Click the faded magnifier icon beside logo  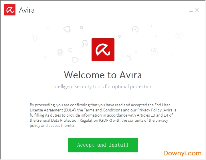tap(85, 43)
